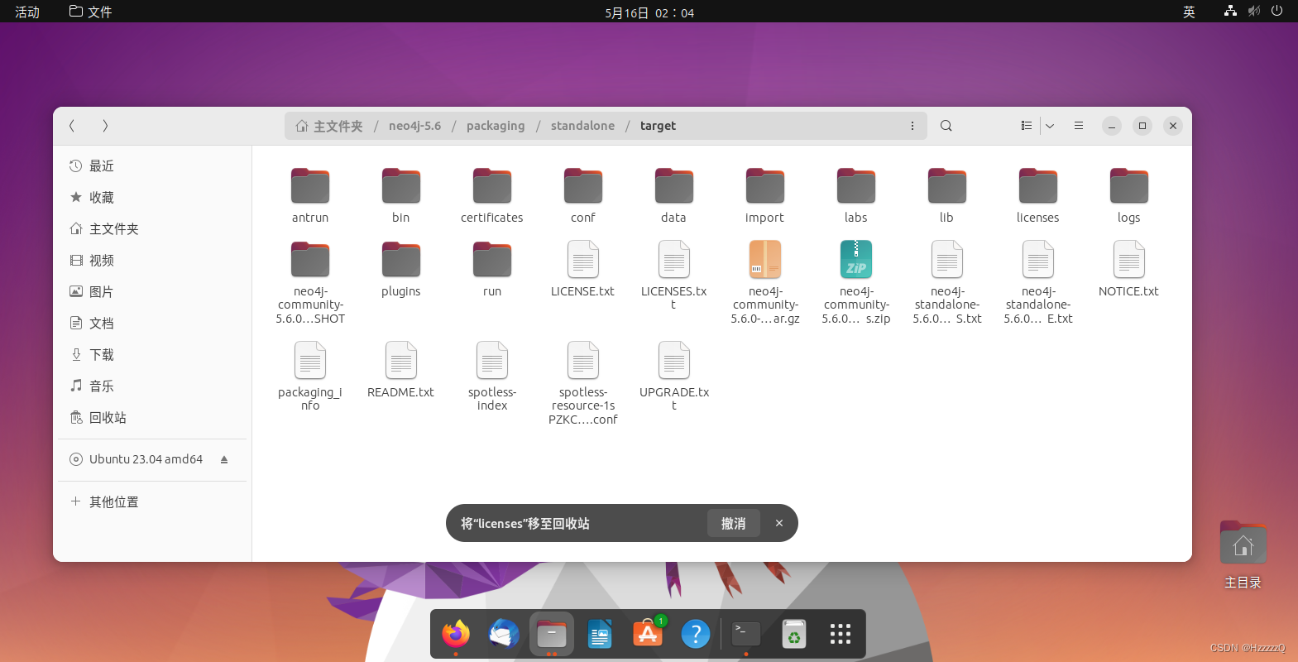Select the README.txt file
This screenshot has height=662, width=1298.
401,371
